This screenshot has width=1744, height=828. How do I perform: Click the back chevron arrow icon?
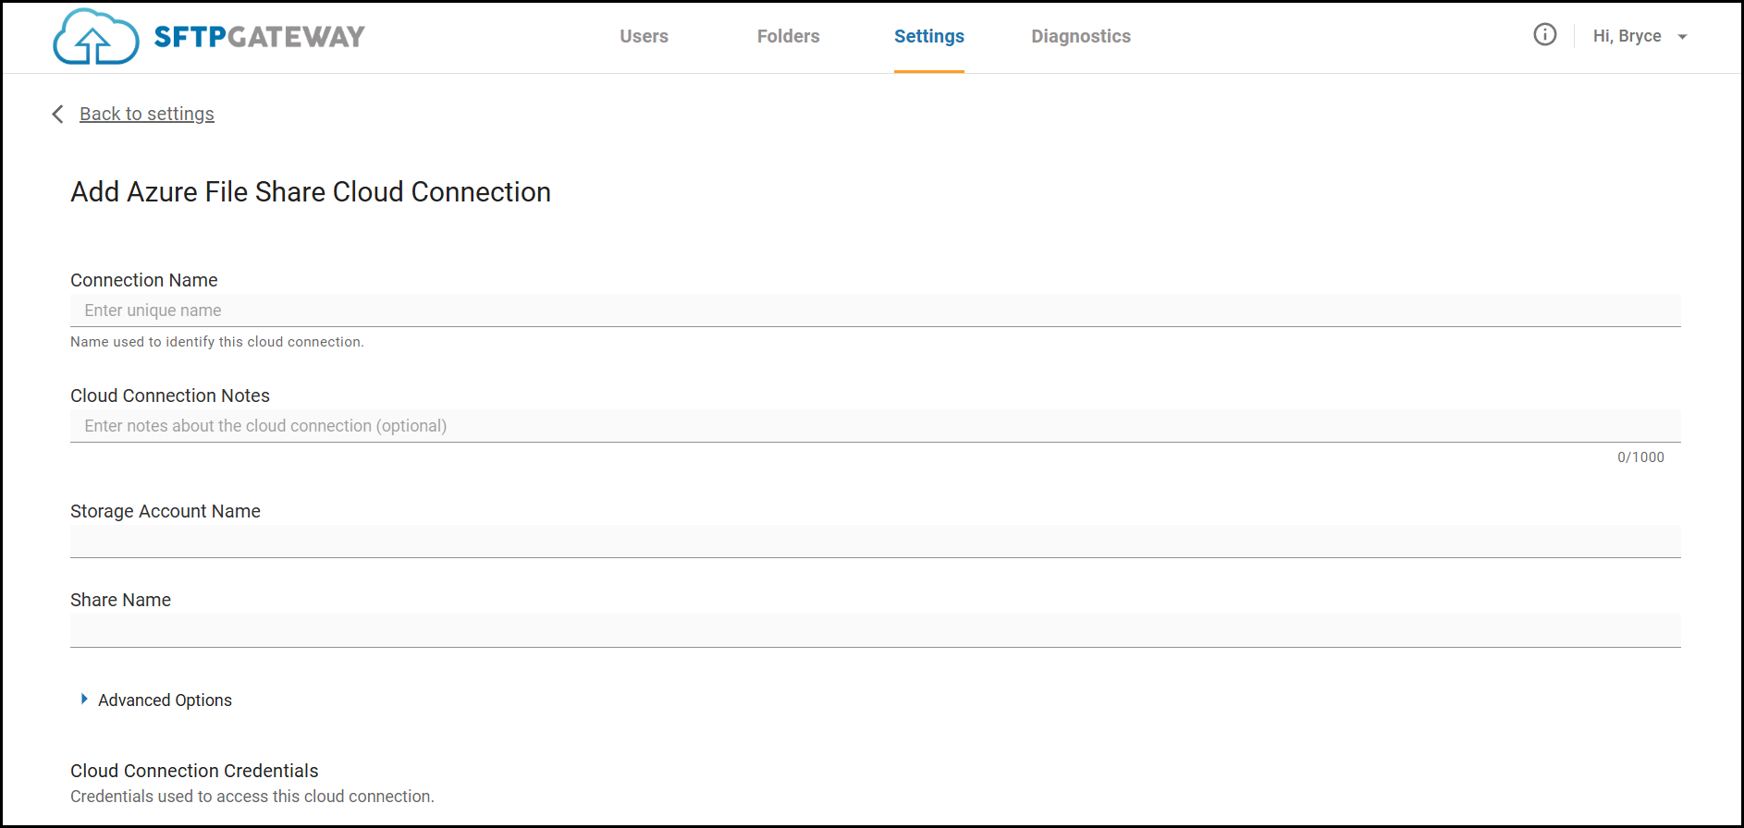click(57, 114)
